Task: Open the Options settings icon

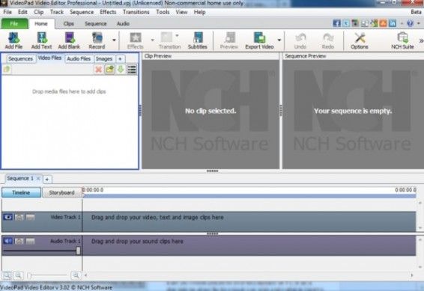Action: tap(360, 40)
